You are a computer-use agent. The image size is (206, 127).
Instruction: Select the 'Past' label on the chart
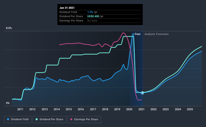[138, 34]
